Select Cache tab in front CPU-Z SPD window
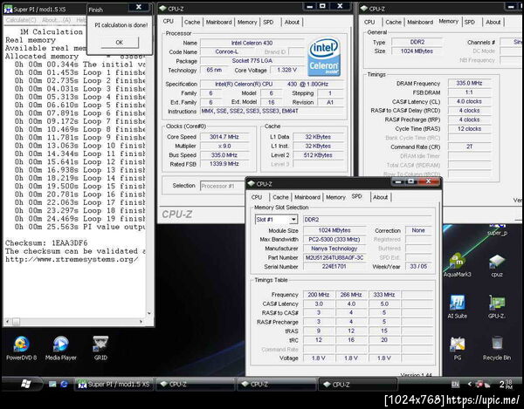524x409 pixels. coord(280,197)
